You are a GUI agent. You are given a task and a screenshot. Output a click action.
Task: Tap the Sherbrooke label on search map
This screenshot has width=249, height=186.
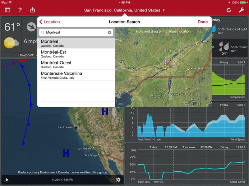[196, 69]
